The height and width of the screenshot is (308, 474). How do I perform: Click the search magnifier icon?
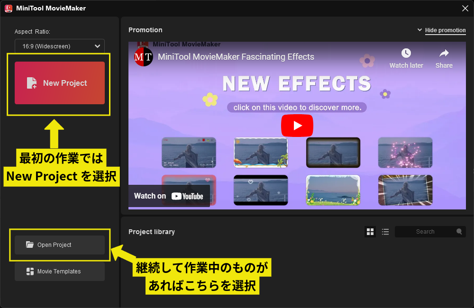point(459,232)
